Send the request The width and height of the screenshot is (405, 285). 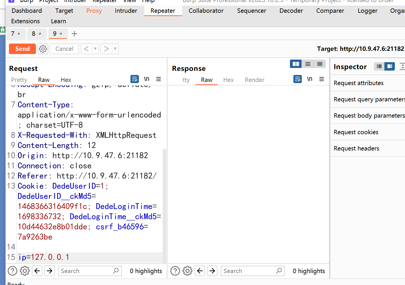click(x=22, y=49)
